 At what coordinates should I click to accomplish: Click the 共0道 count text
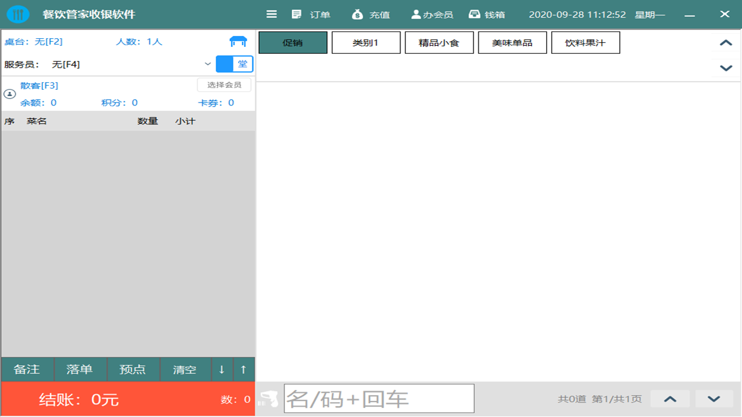coord(572,399)
